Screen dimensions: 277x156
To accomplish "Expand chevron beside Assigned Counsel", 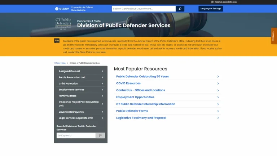I will click(102, 71).
